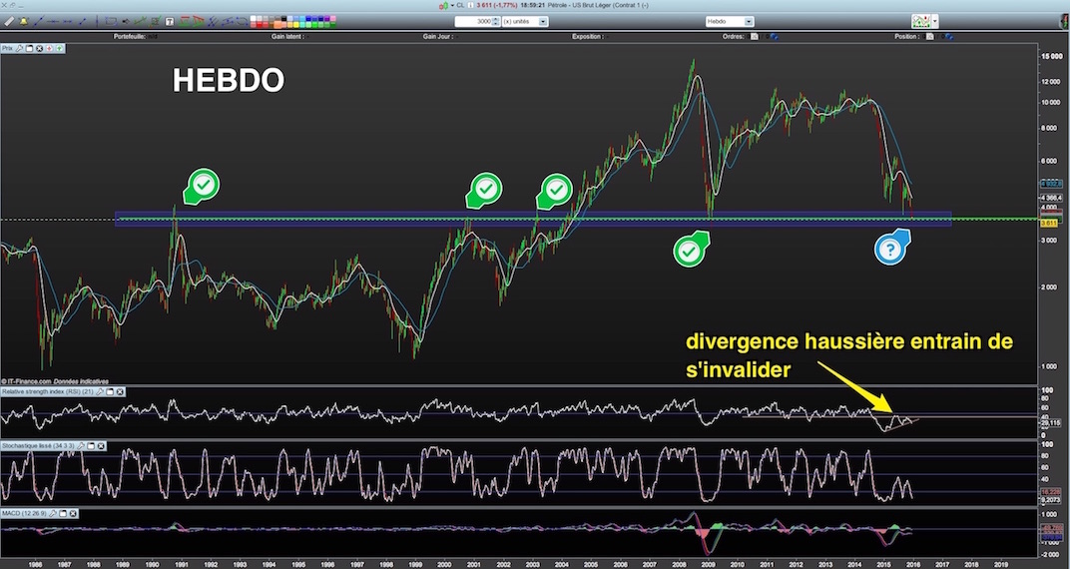Viewport: 1070px width, 569px height.
Task: Maximize the Stochastique lissé panel
Action: (90, 445)
